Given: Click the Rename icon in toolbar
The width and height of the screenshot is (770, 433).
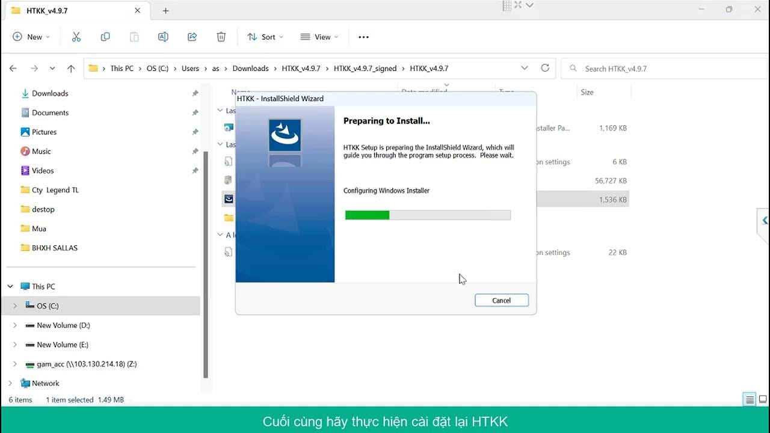Looking at the screenshot, I should click(x=163, y=37).
